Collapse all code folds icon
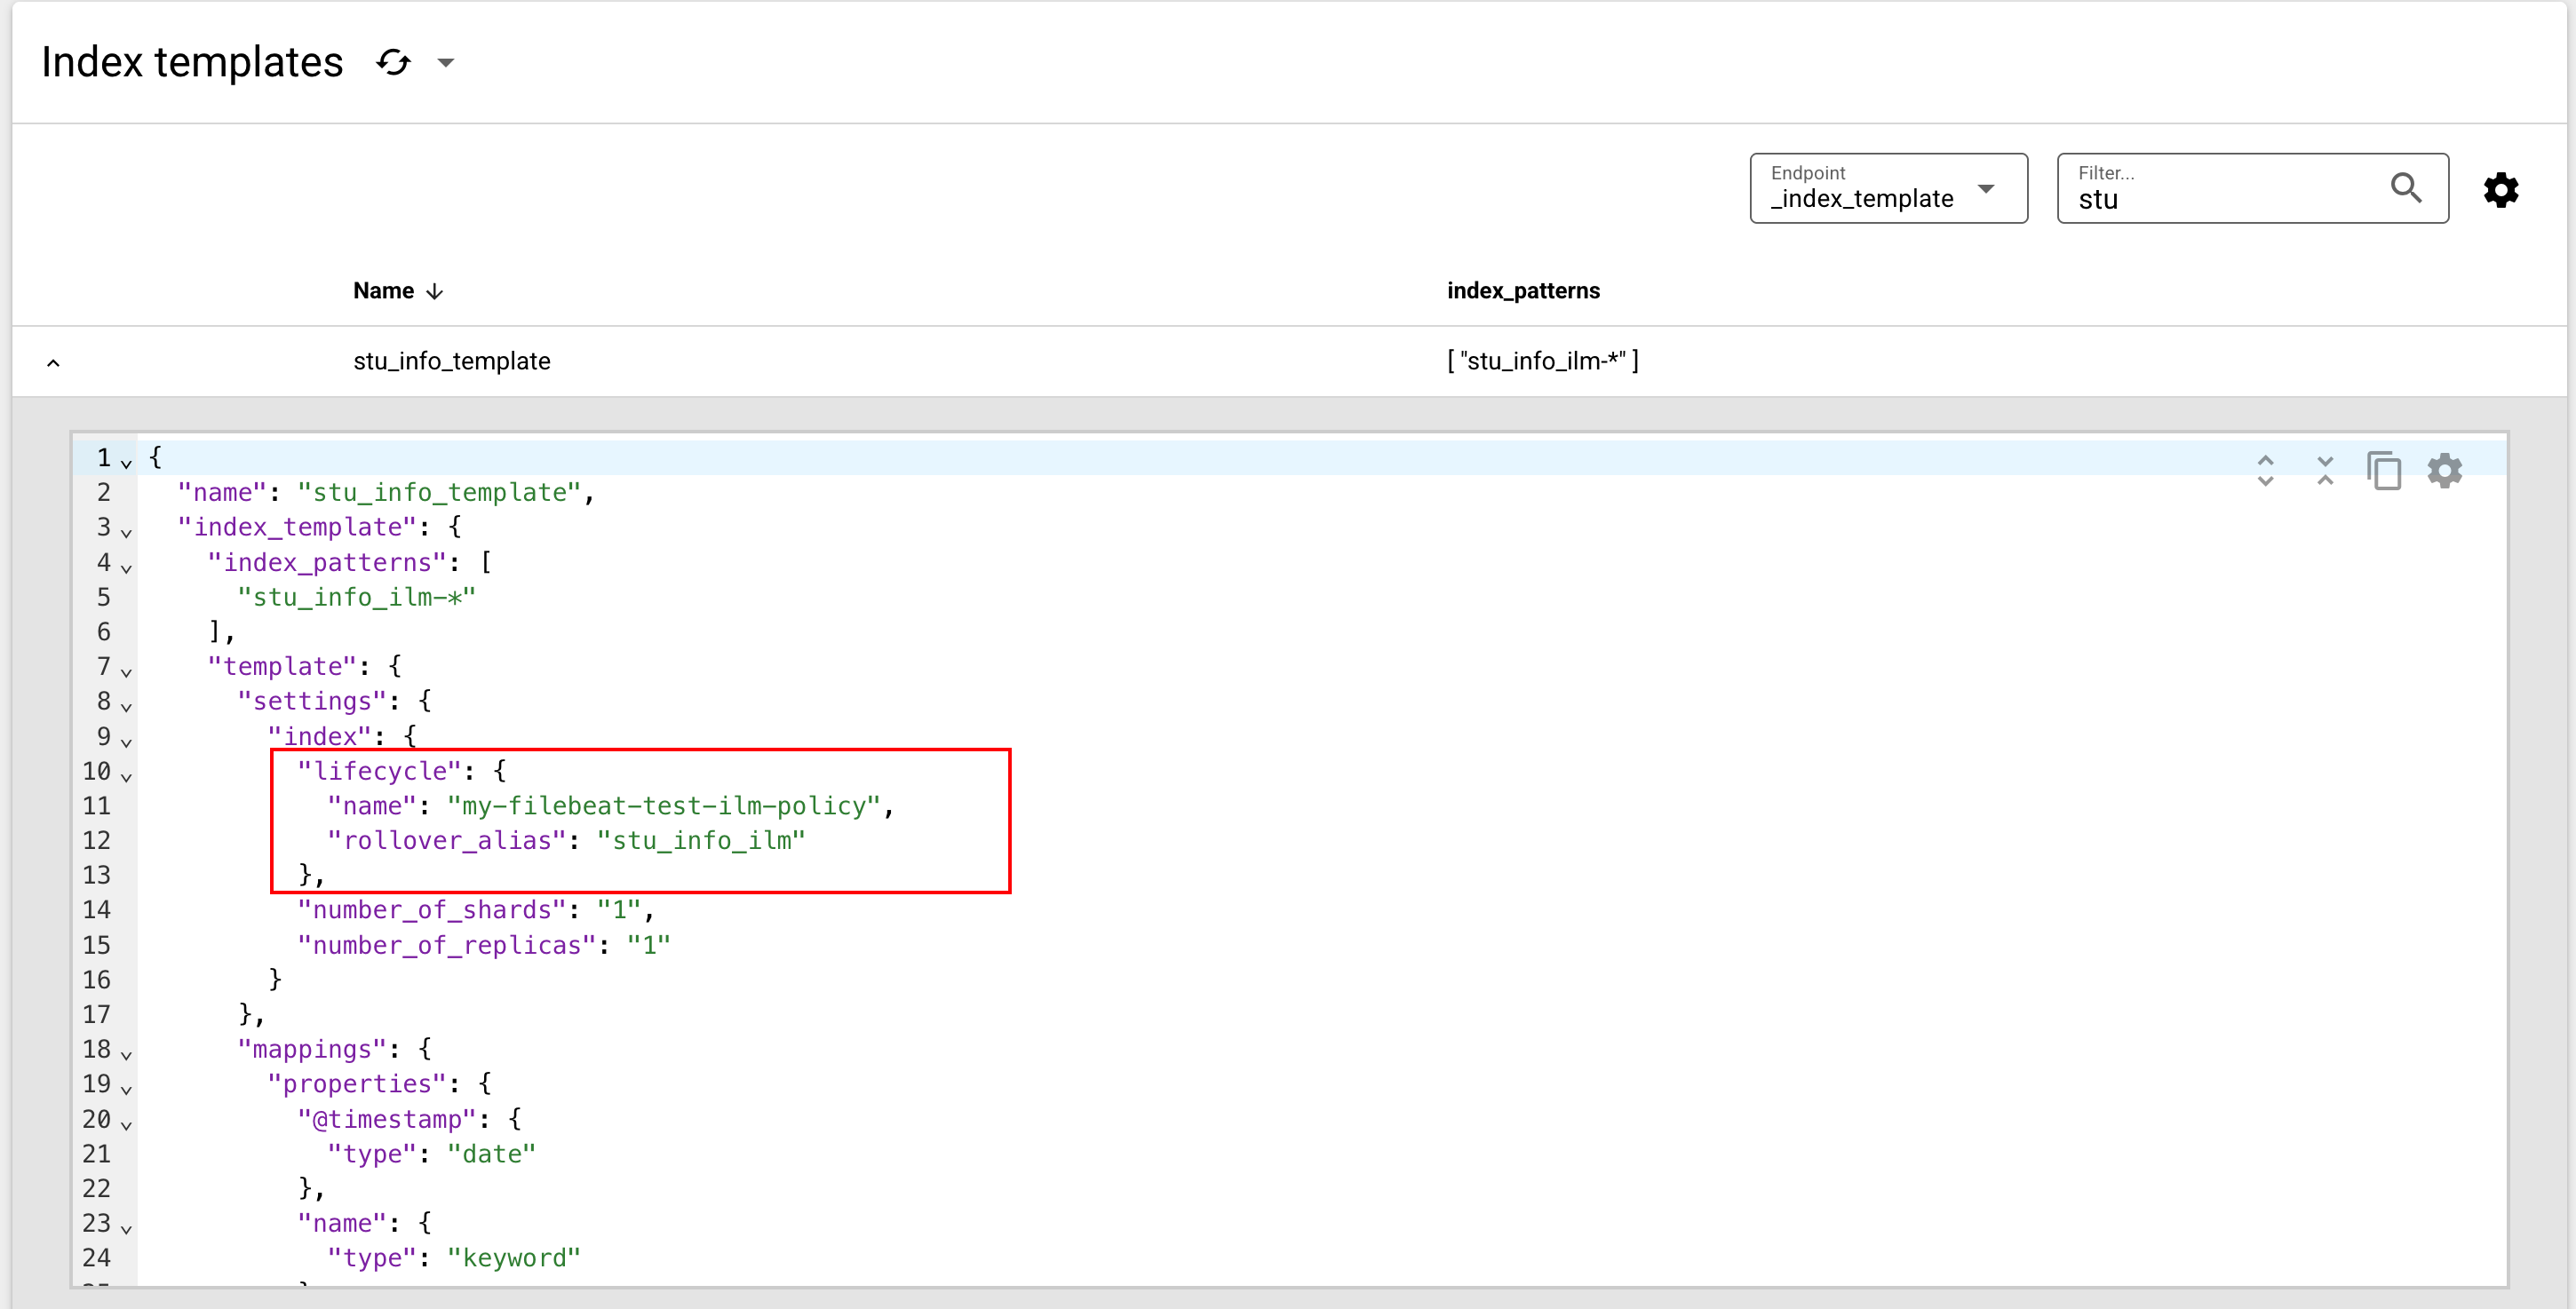 point(2325,471)
